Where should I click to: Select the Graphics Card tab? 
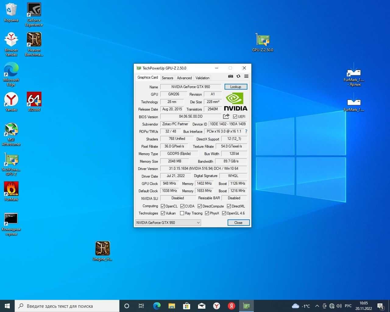tap(147, 77)
